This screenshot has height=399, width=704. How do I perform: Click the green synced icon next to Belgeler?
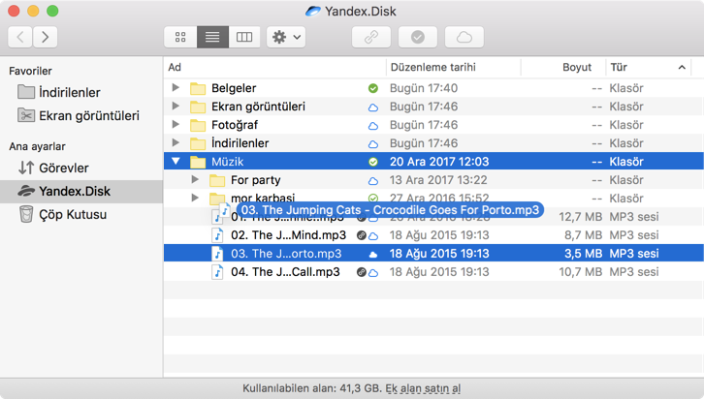click(373, 88)
